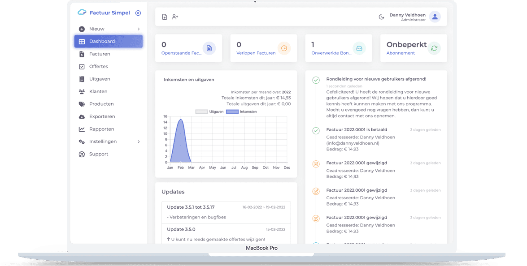Click the refresh icon on the Abonnement card
The height and width of the screenshot is (266, 527).
[434, 48]
